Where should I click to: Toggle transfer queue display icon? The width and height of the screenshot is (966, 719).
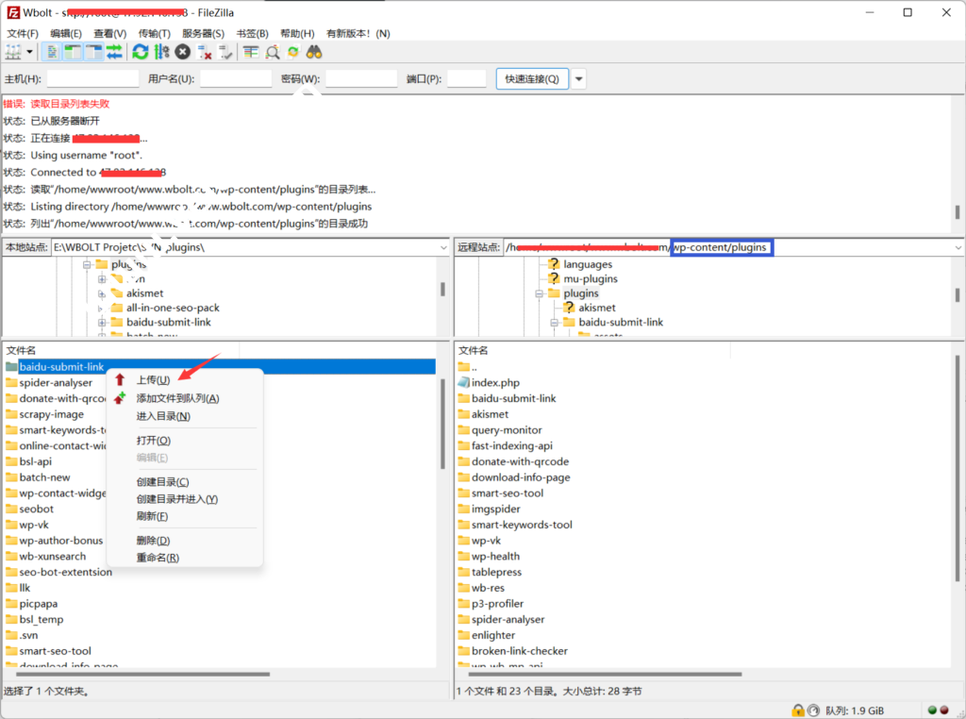click(114, 52)
